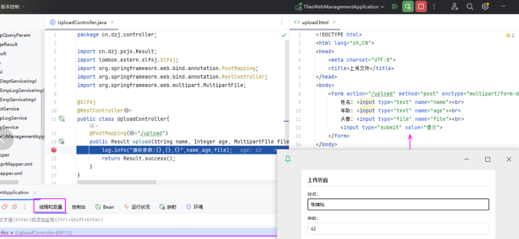The height and width of the screenshot is (239, 519).
Task: Click the 姓名 input field in preview
Action: click(x=398, y=204)
